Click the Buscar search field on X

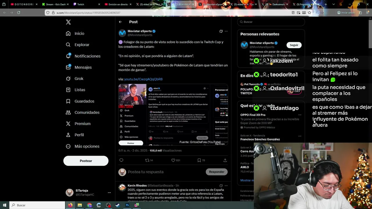coord(271,22)
